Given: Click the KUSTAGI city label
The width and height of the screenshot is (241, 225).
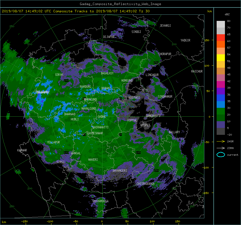Looking at the screenshot, I should [x=134, y=98].
